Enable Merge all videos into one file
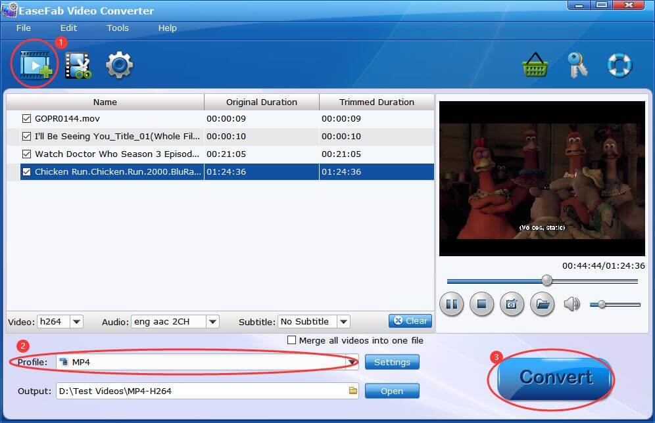This screenshot has width=655, height=423. pyautogui.click(x=291, y=340)
